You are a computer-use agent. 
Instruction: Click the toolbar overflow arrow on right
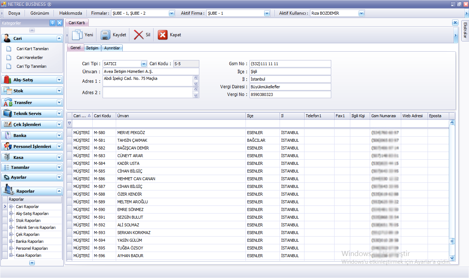tap(455, 35)
